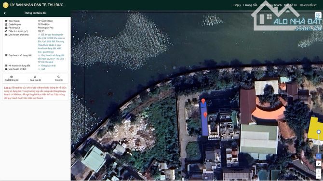Open Quy hoạch sử dụng đất đến năm link
323x181 pixels.
pyautogui.click(x=51, y=59)
